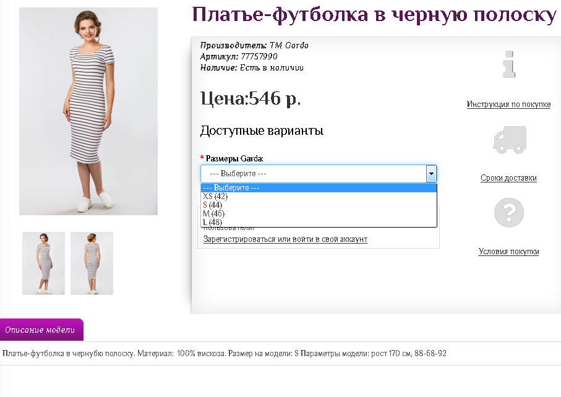Click the size dropdown arrow button
The width and height of the screenshot is (561, 397).
pyautogui.click(x=431, y=174)
